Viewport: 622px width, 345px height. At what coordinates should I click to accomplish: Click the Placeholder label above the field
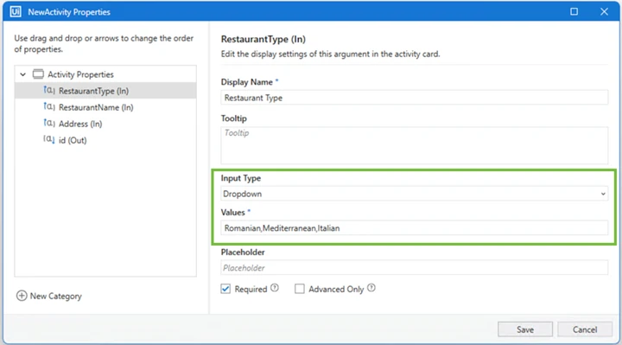[x=243, y=252]
